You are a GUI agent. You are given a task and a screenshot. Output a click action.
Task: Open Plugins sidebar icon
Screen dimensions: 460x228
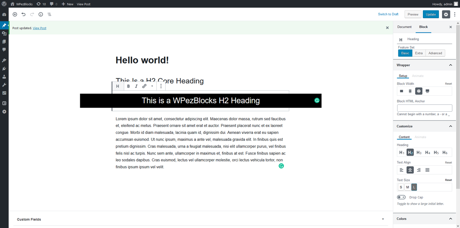tap(4, 68)
